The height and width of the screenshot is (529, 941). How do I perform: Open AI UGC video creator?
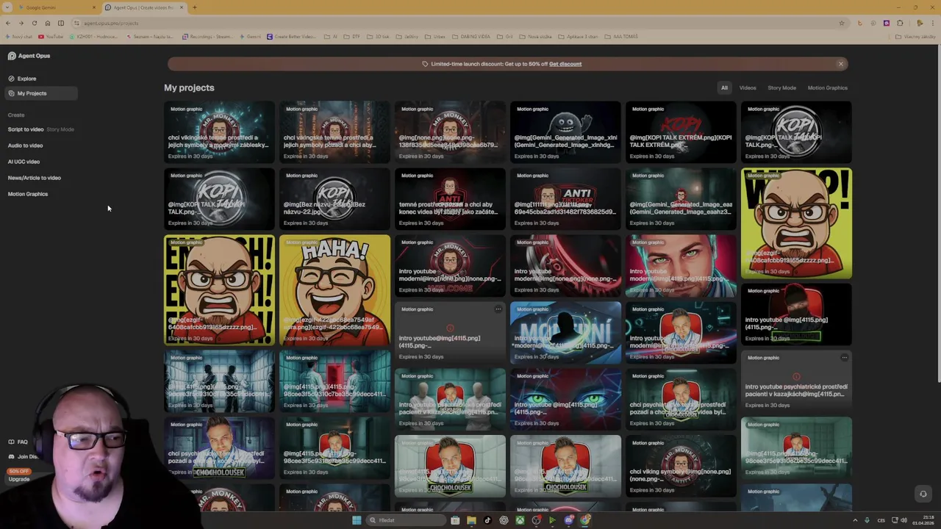tap(24, 162)
